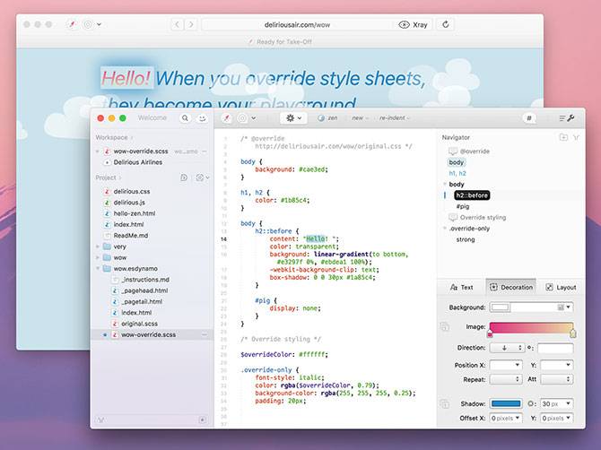Collapse the wow-override.scss workspace item
This screenshot has width=601, height=450.
[x=98, y=151]
